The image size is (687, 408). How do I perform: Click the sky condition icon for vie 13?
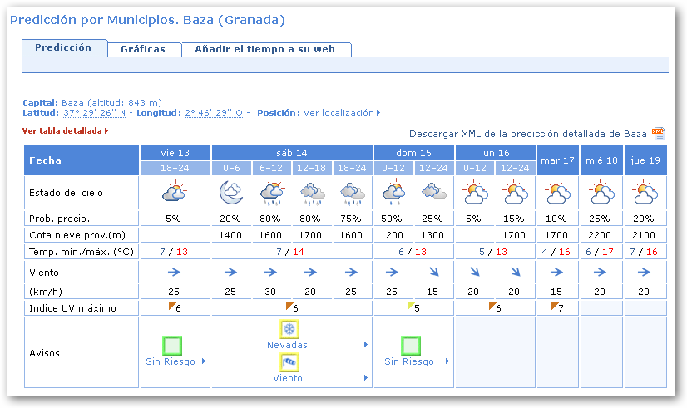point(175,193)
